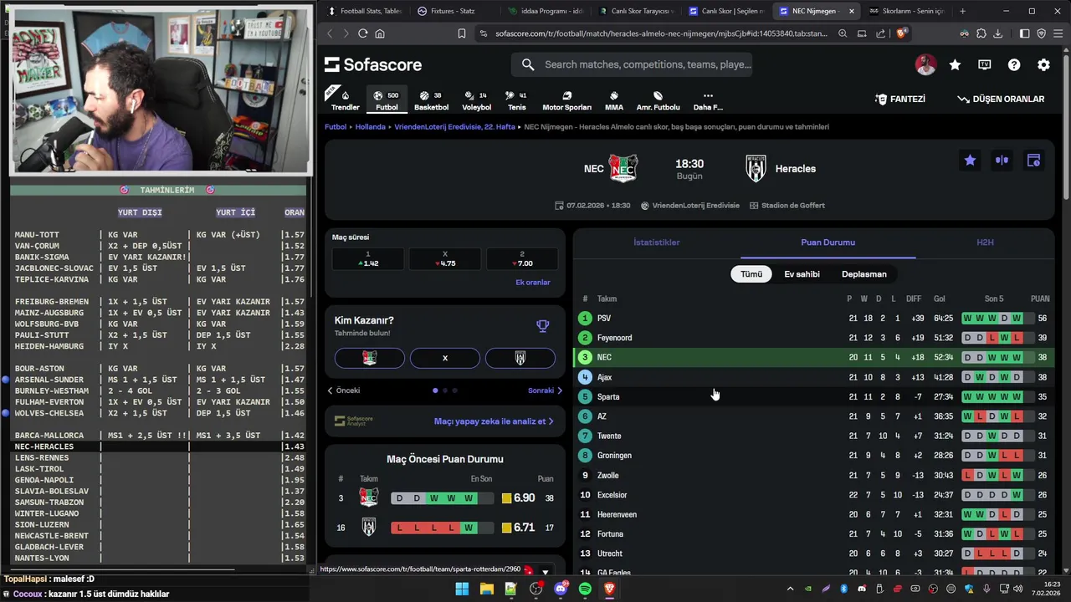The height and width of the screenshot is (602, 1071).
Task: Vote draw X in Kim Kazanır
Action: click(x=445, y=358)
